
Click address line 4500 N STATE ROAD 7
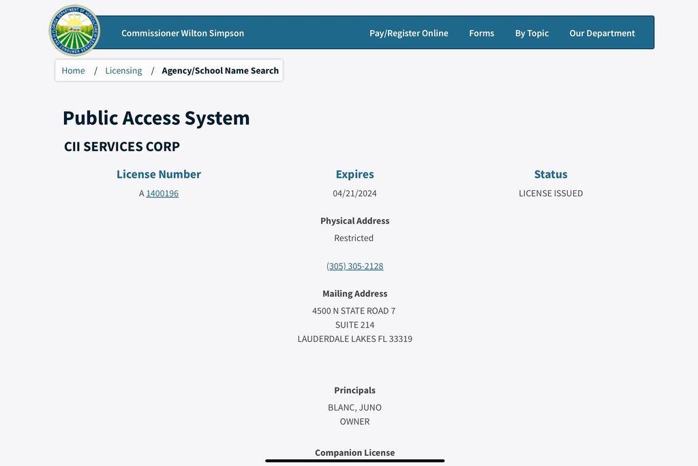tap(354, 311)
